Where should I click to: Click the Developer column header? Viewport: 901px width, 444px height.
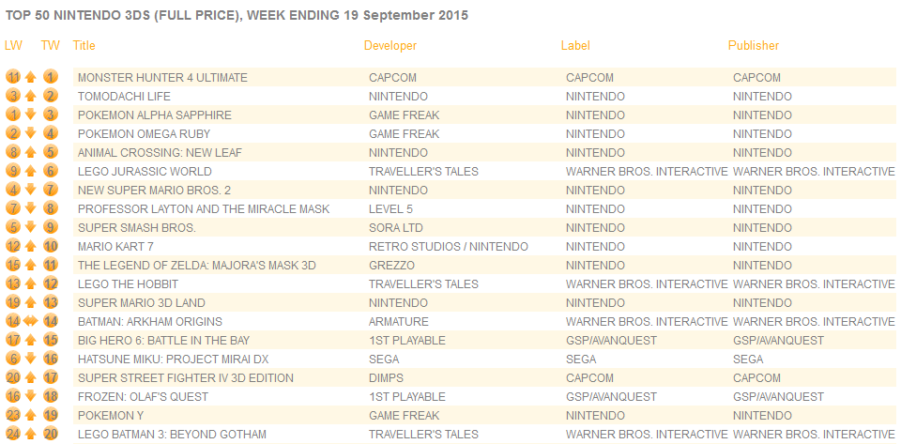[x=390, y=45]
